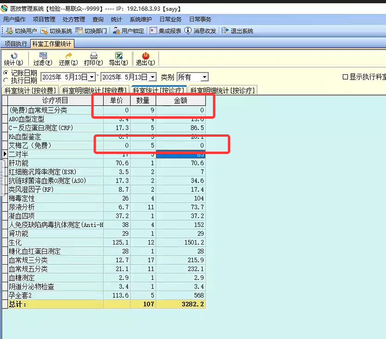Screen dimensions: 386x339
Task: Click the 切换用户 switch user icon
Action: 9,31
